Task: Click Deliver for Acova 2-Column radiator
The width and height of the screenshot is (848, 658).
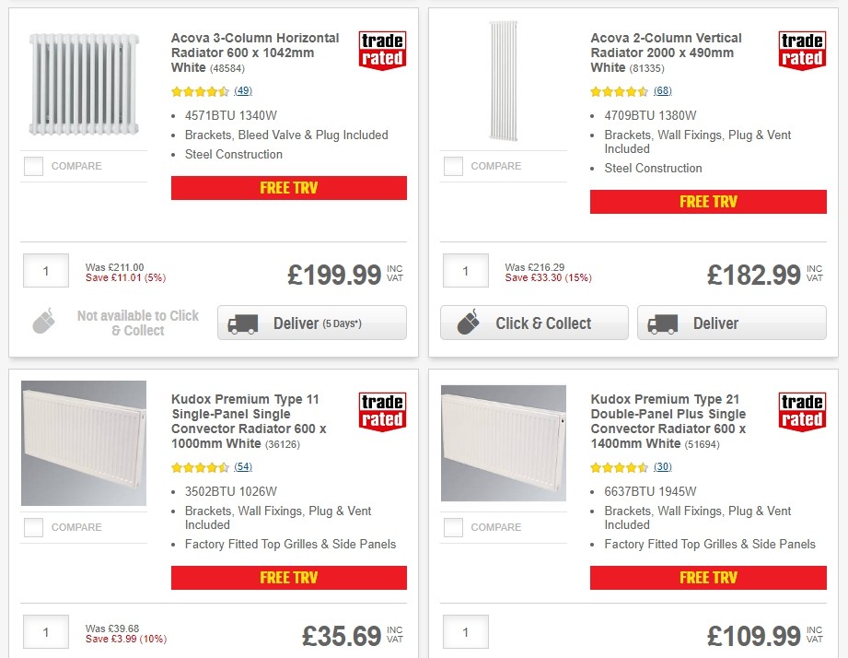Action: (731, 323)
